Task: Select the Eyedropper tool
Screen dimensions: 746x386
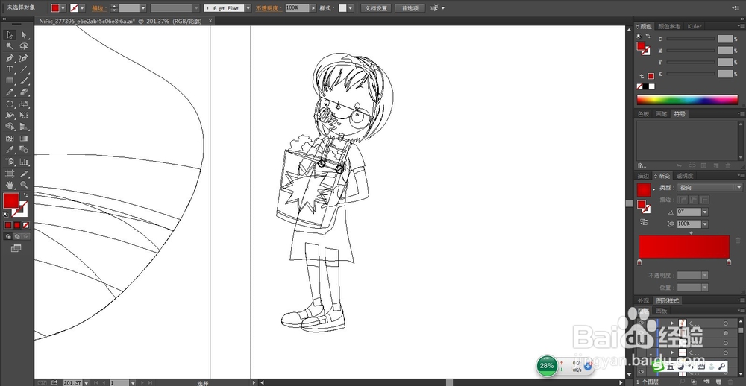Action: [10, 150]
